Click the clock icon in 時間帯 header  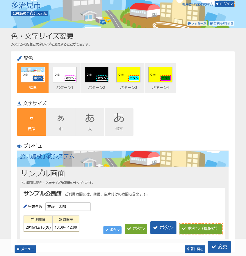point(60,220)
